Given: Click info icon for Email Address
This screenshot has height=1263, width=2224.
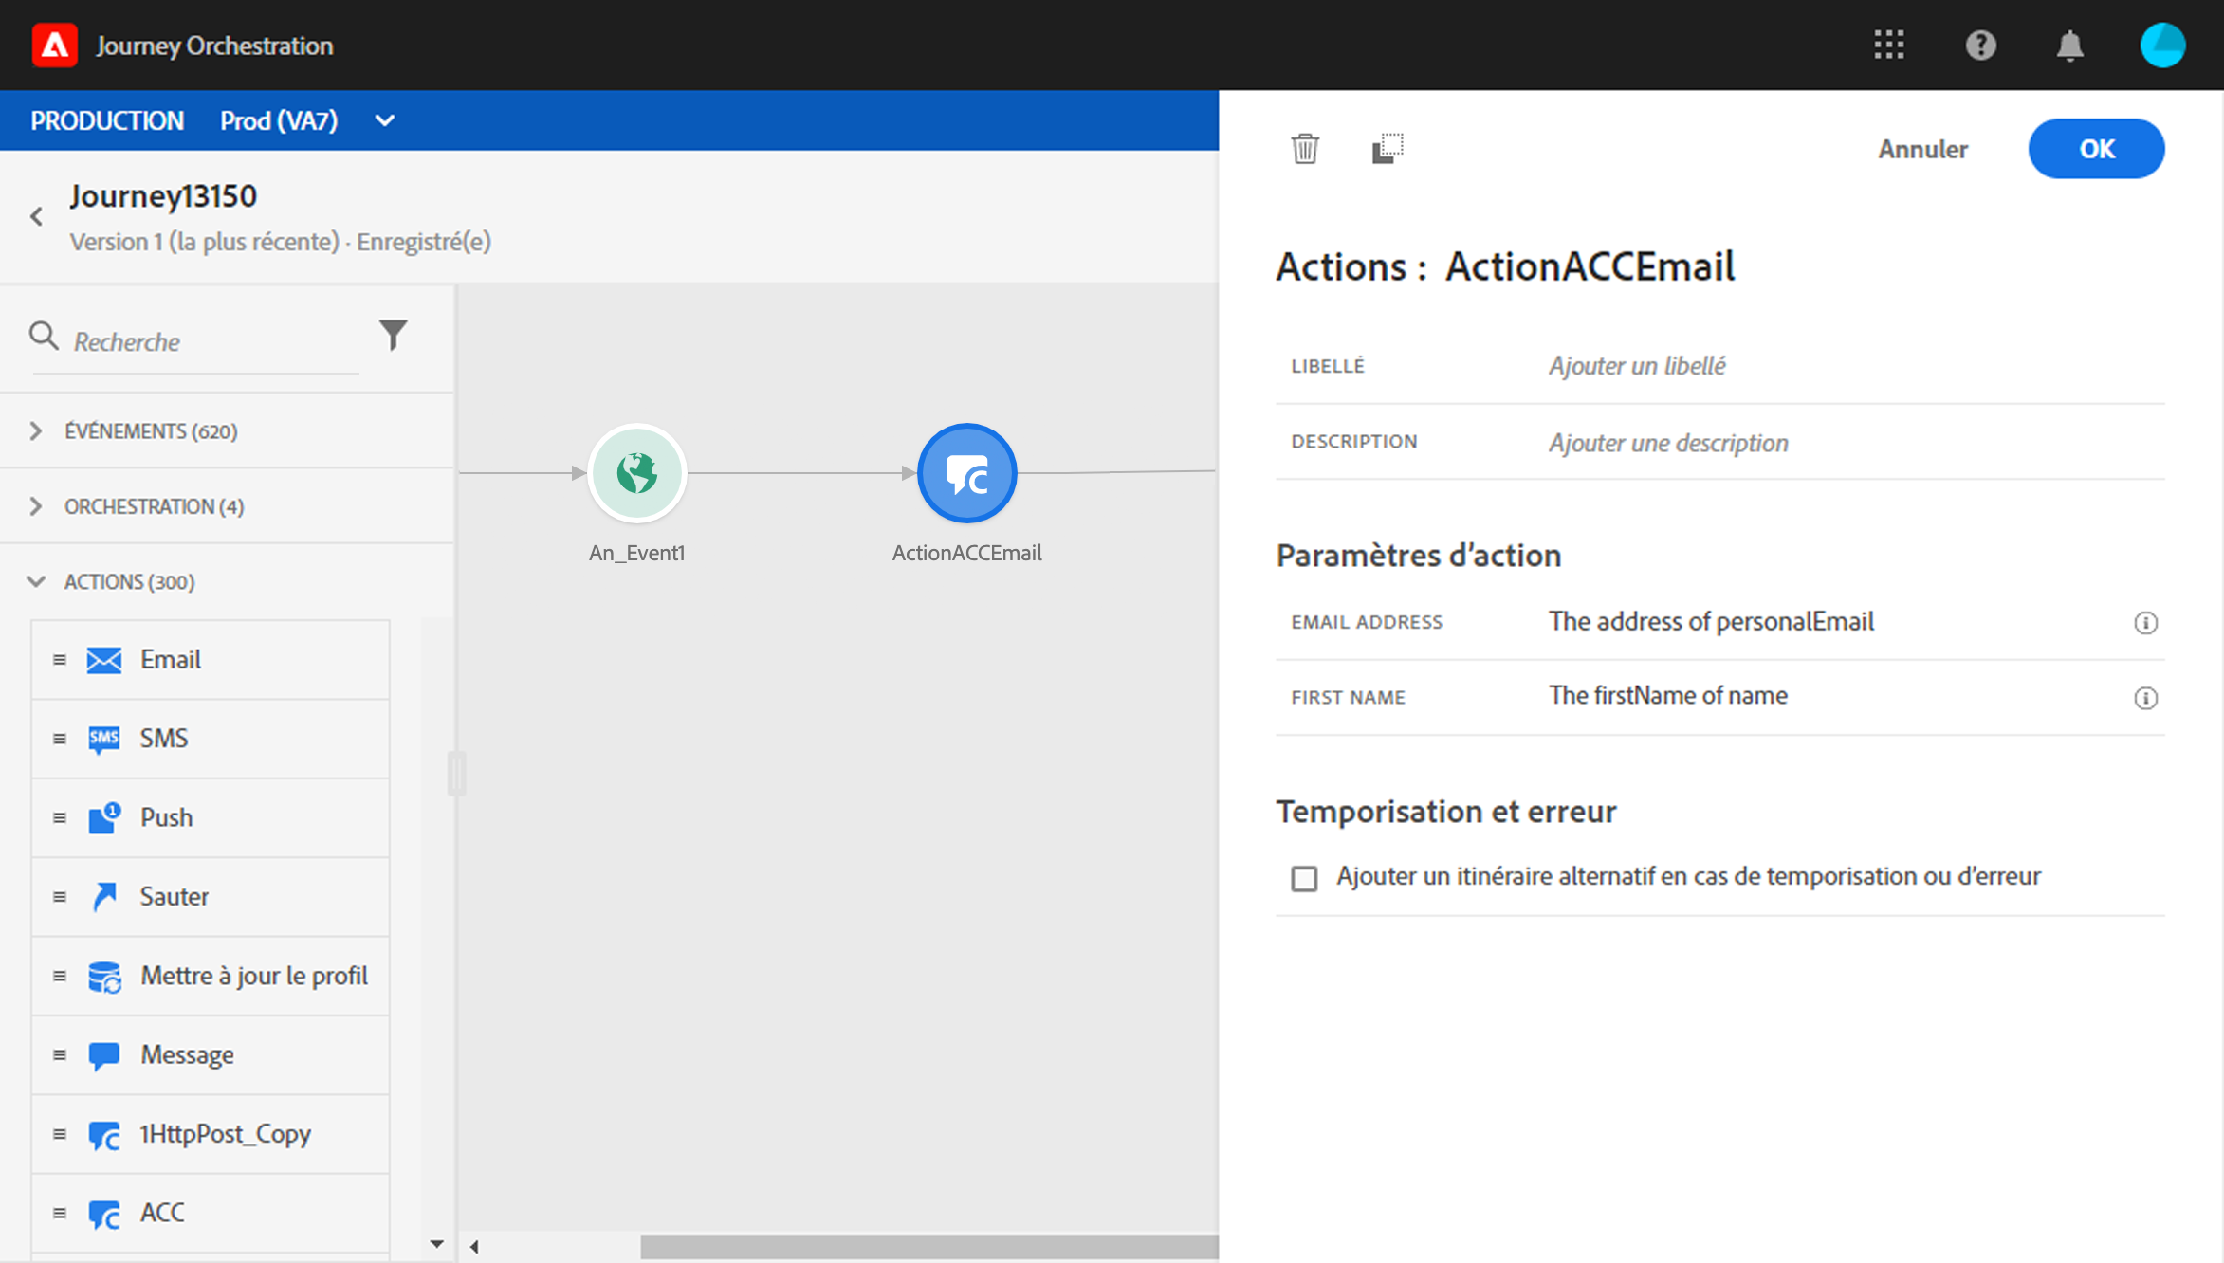Looking at the screenshot, I should 2145,623.
